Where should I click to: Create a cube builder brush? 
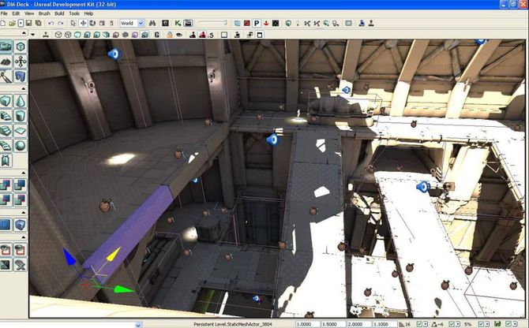pyautogui.click(x=6, y=101)
